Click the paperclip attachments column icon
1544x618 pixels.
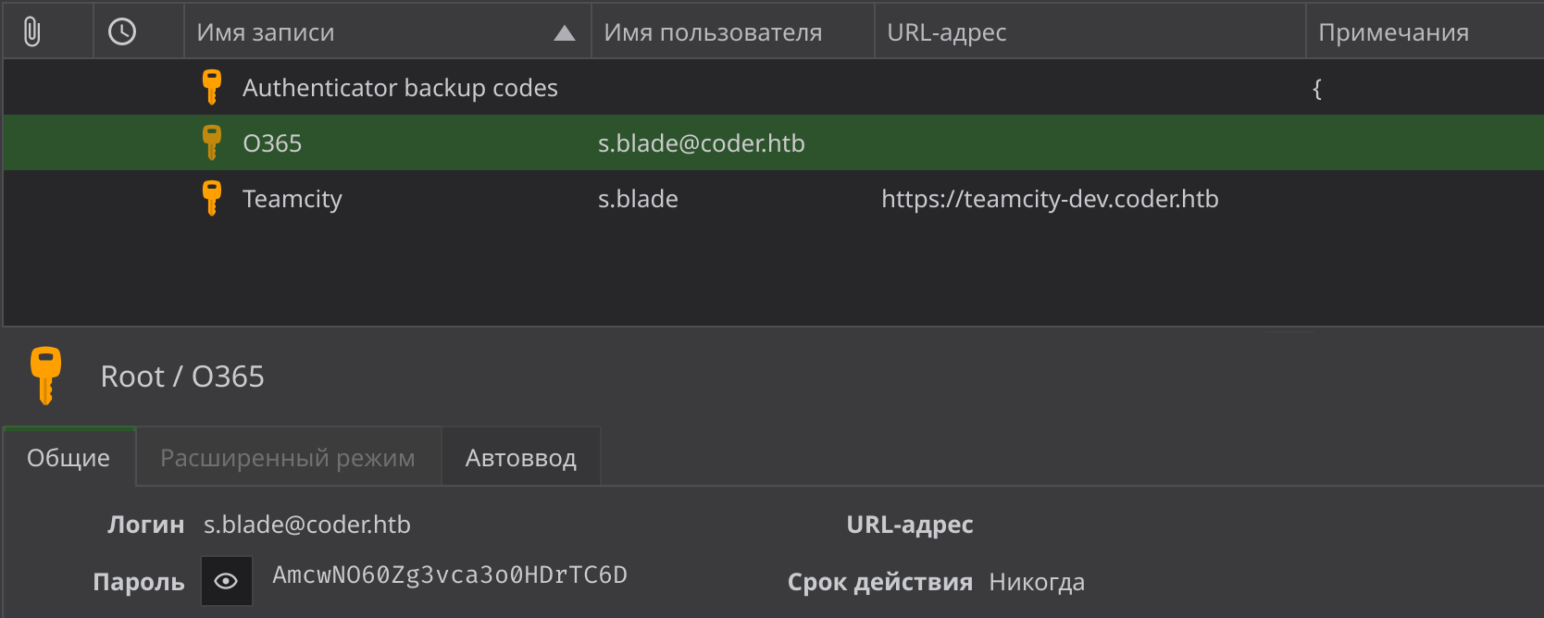(32, 32)
